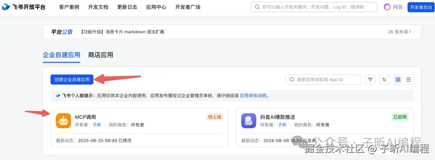435x160 pixels.
Task: Open the 更新日志 menu
Action: [127, 7]
